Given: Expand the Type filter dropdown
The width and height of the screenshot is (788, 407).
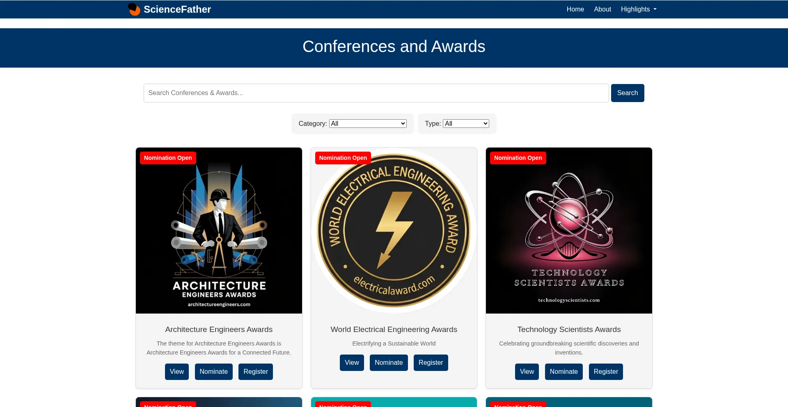Looking at the screenshot, I should (x=466, y=123).
